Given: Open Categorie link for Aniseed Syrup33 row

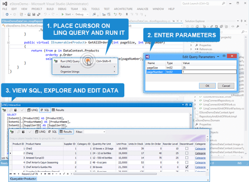Looking at the screenshot, I should 200,158.
